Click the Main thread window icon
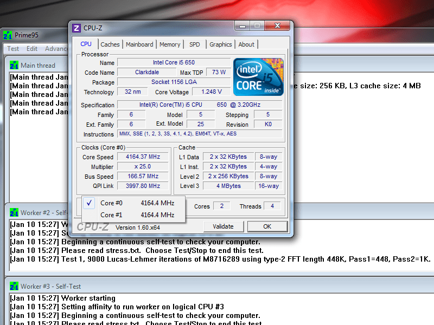 pyautogui.click(x=14, y=65)
